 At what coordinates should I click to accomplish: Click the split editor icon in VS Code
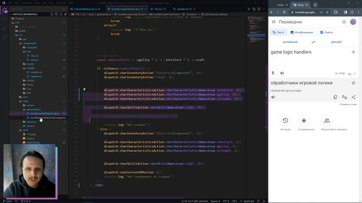[x=259, y=9]
